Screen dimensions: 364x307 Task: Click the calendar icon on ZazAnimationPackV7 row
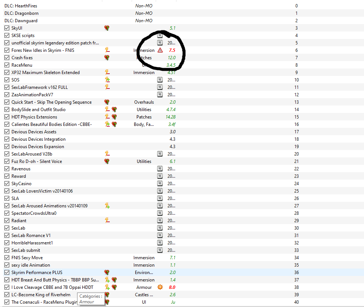[x=160, y=94]
